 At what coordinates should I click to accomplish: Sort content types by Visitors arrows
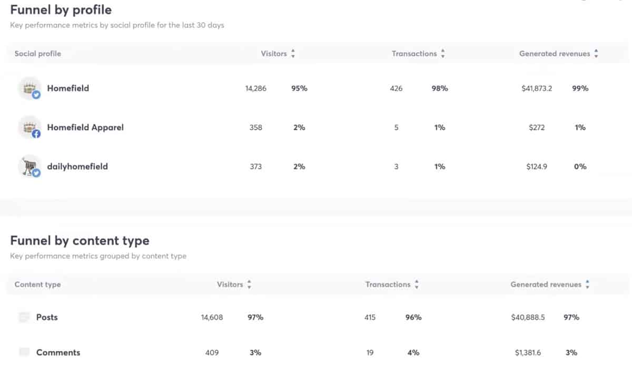[249, 284]
